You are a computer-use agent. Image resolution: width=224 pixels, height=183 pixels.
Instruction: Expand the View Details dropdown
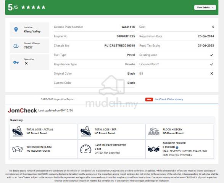tap(205, 7)
